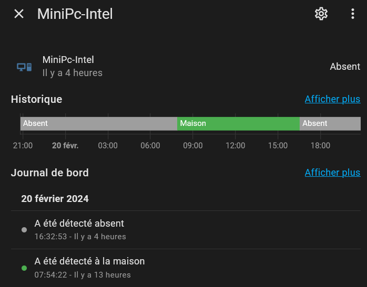367x287 pixels.
Task: Click the Historique section heading
Action: (36, 99)
